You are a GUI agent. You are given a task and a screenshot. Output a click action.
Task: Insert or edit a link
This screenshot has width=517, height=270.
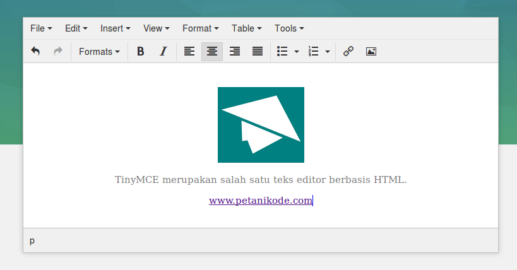click(348, 52)
